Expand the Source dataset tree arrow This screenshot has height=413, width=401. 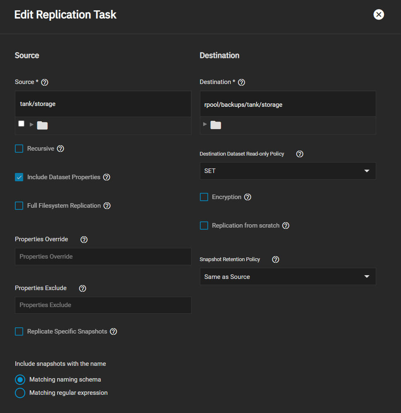[x=32, y=125]
